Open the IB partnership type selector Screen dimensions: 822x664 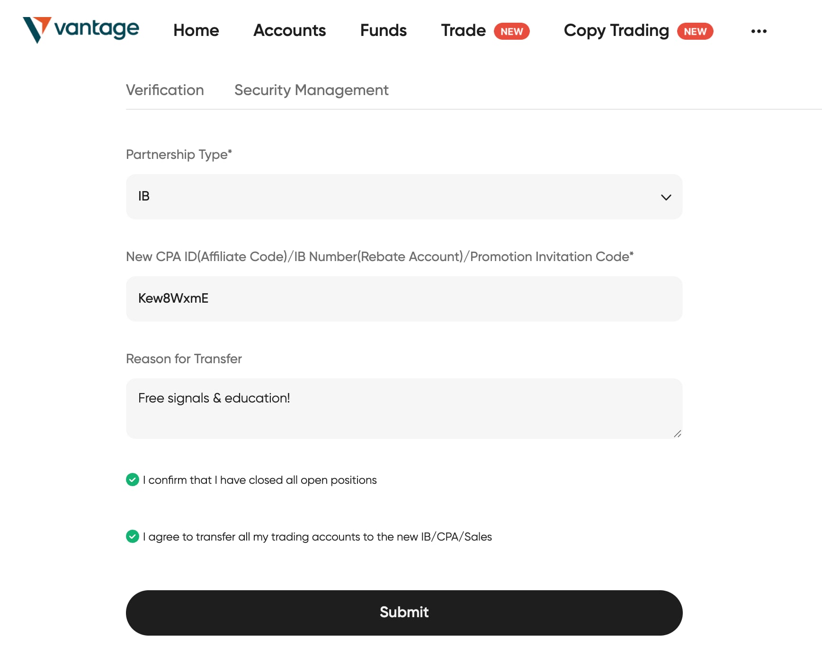coord(404,197)
